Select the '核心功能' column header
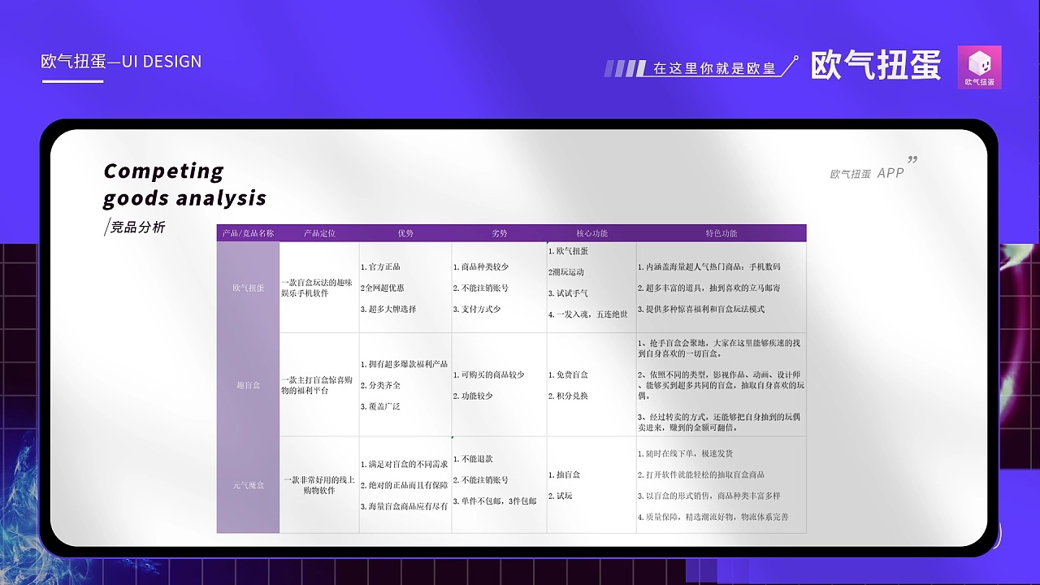The height and width of the screenshot is (585, 1040). click(591, 233)
